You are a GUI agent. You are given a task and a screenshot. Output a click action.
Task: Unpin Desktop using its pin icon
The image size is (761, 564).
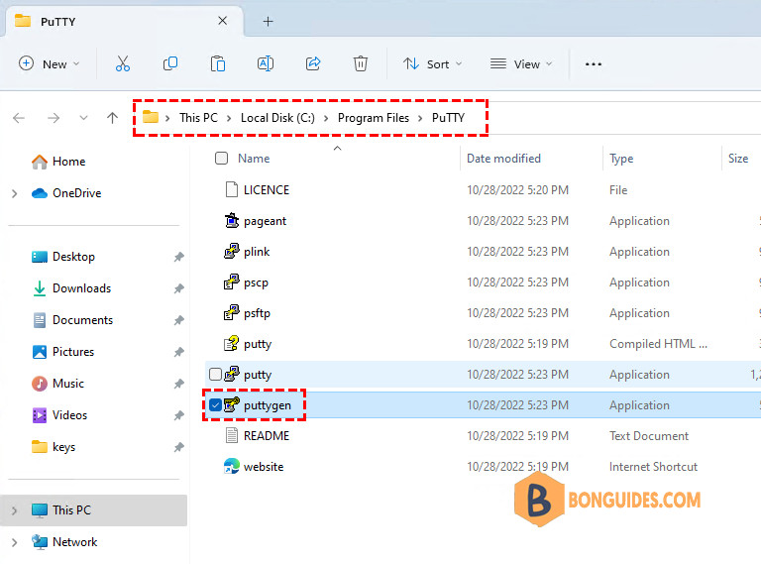pos(179,257)
